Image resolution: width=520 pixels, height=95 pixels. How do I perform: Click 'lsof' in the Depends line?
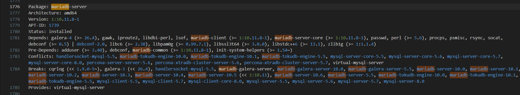(x=181, y=38)
